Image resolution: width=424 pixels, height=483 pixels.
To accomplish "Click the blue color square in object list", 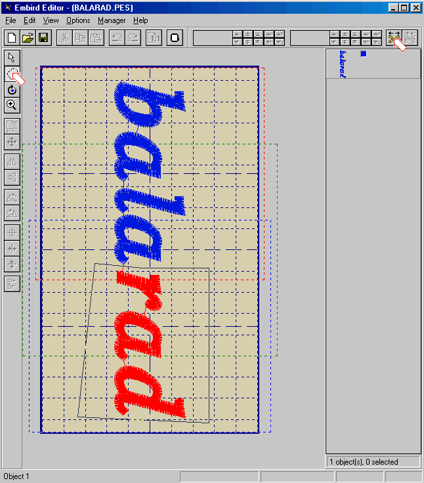I will (x=364, y=54).
